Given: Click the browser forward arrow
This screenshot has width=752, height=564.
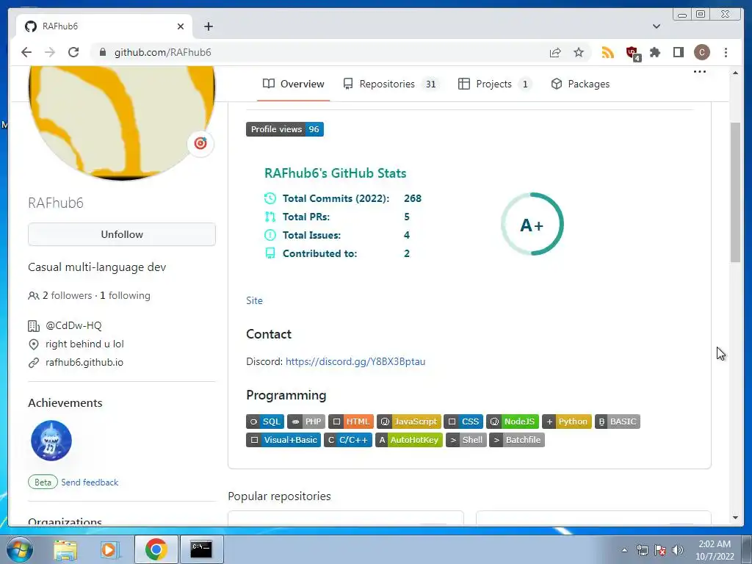Looking at the screenshot, I should pyautogui.click(x=50, y=52).
